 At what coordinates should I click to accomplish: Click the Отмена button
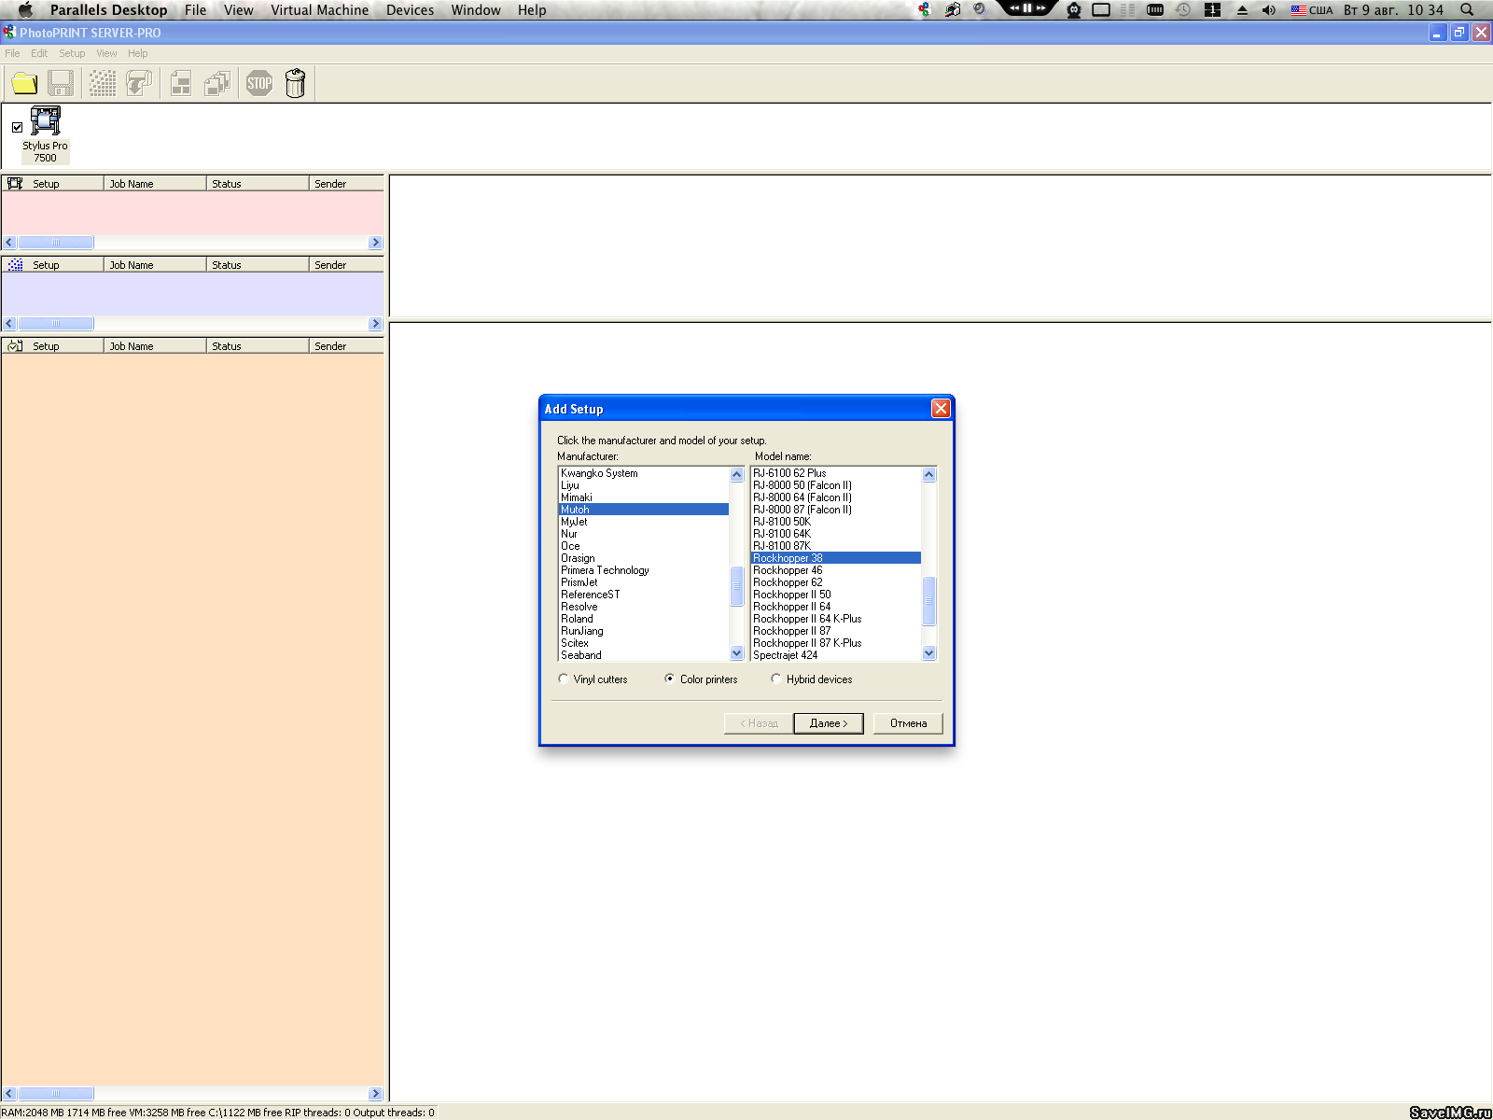[x=908, y=723]
